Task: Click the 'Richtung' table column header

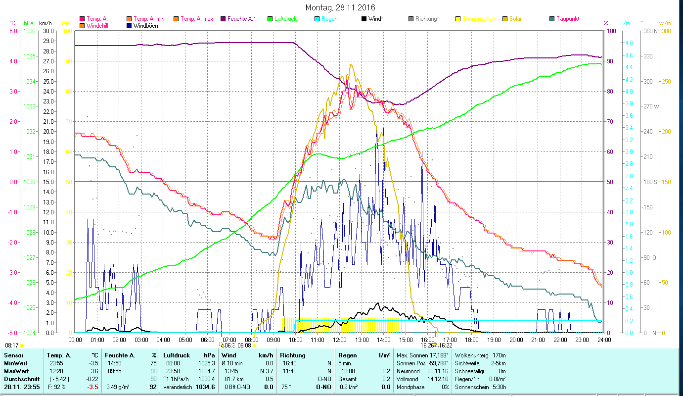Action: (x=293, y=355)
